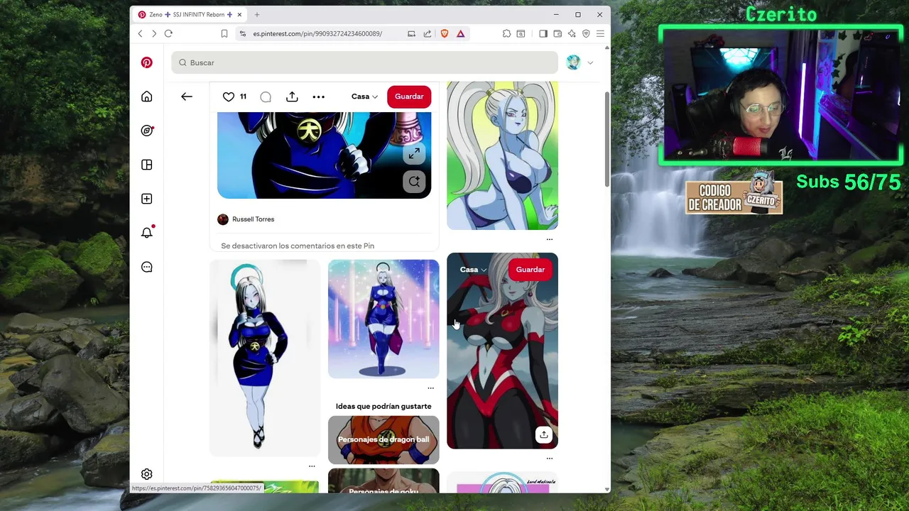Image resolution: width=909 pixels, height=511 pixels.
Task: Open Leo AI sparkle icon
Action: pyautogui.click(x=572, y=33)
